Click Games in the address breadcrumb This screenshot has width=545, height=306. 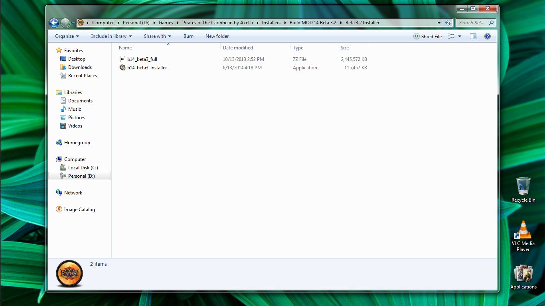coord(166,23)
